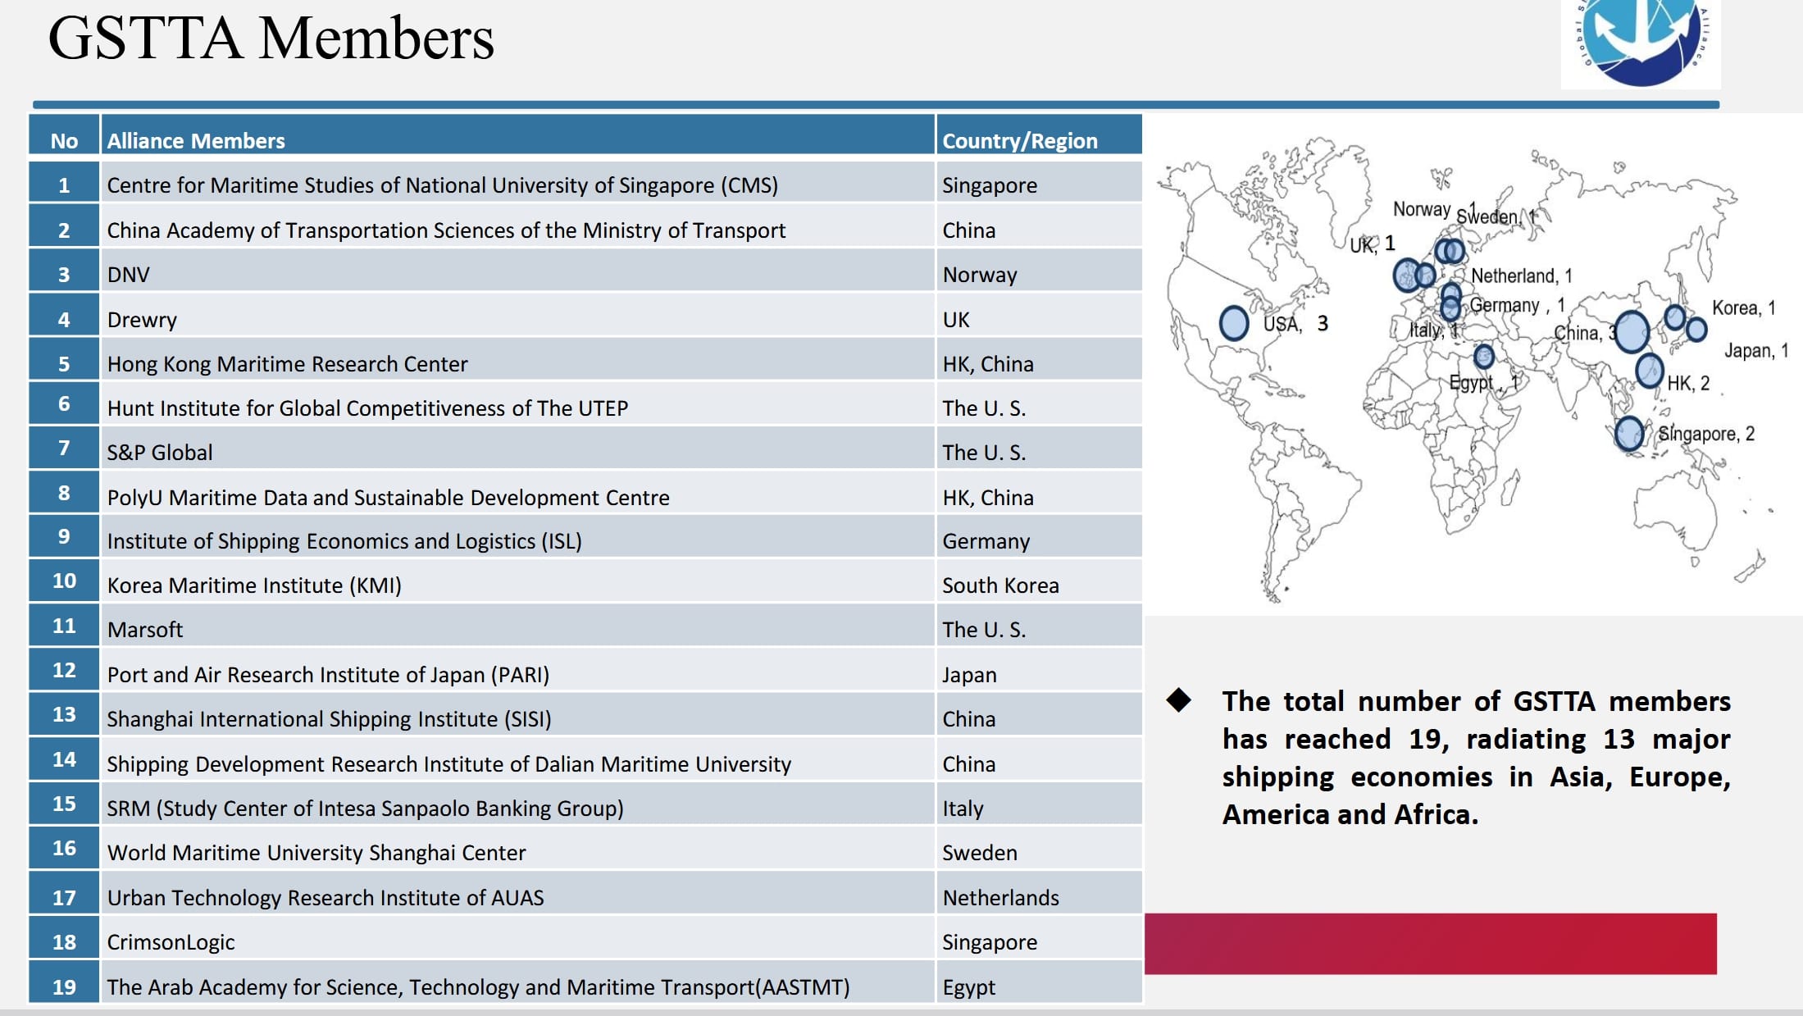Click the 'USA, 3' map label
This screenshot has height=1016, width=1803.
[x=1295, y=324]
